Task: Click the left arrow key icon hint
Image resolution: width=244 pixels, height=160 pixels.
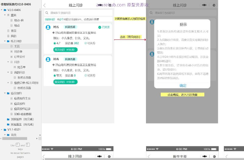Action: click(x=18, y=145)
